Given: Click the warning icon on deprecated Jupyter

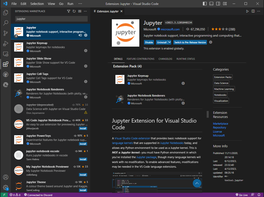Looking at the screenshot, I should tap(86, 112).
